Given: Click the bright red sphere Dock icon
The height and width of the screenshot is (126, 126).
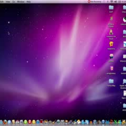Looking at the screenshot, I should tap(30, 122).
